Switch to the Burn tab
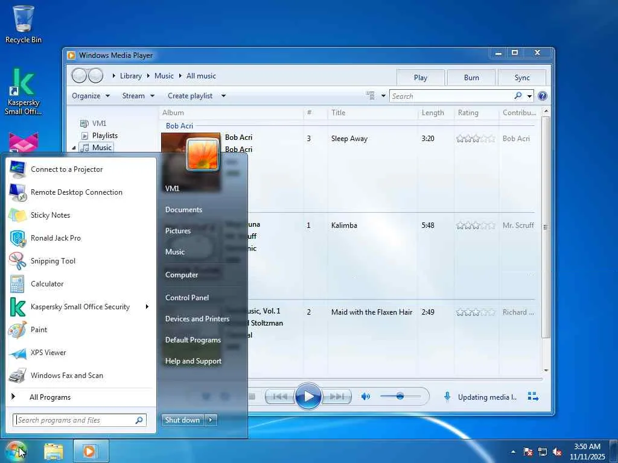 point(471,78)
